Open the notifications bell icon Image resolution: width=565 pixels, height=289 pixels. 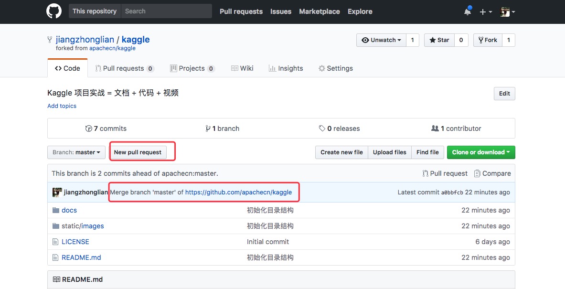coord(467,11)
